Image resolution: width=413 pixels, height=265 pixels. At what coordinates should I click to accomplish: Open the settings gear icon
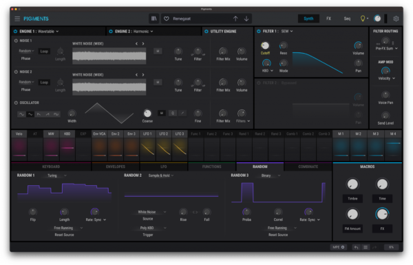396,19
